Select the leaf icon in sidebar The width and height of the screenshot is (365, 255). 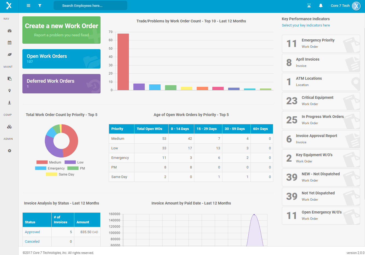tap(10, 55)
